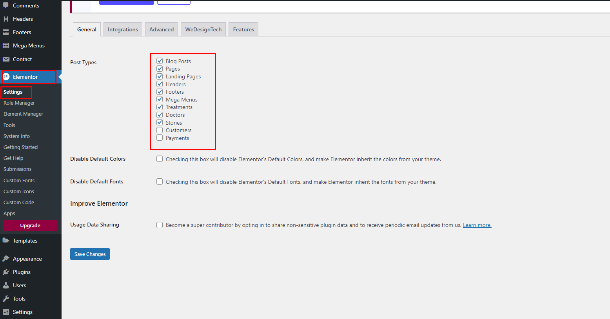
Task: Open Custom Code submenu item
Action: point(19,202)
